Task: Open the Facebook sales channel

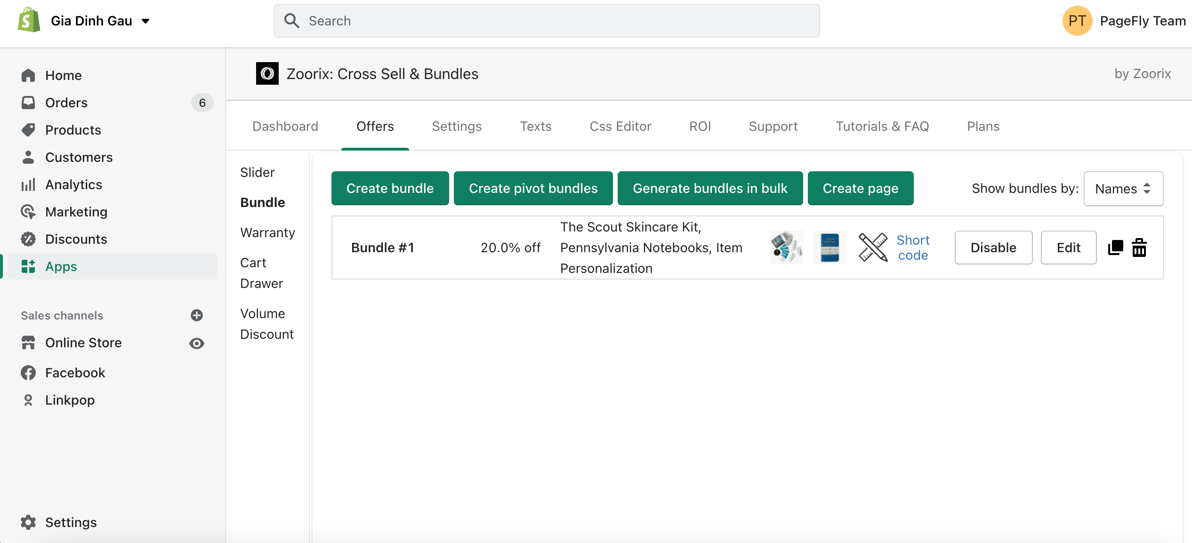Action: pyautogui.click(x=75, y=373)
